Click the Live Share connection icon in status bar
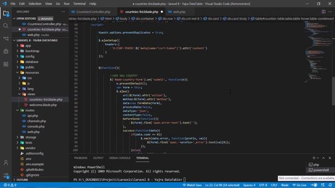Viewport: 335px width, 188px height. click(314, 185)
